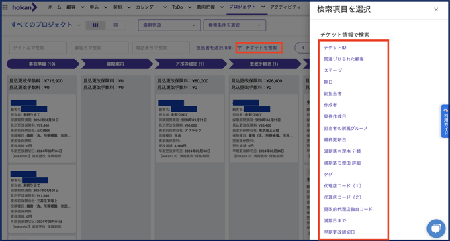Switch to list view icon
Screen dimensions: 450x241
click(x=116, y=25)
